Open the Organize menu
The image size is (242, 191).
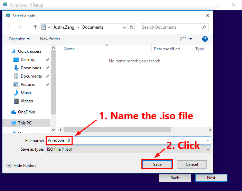(19, 39)
